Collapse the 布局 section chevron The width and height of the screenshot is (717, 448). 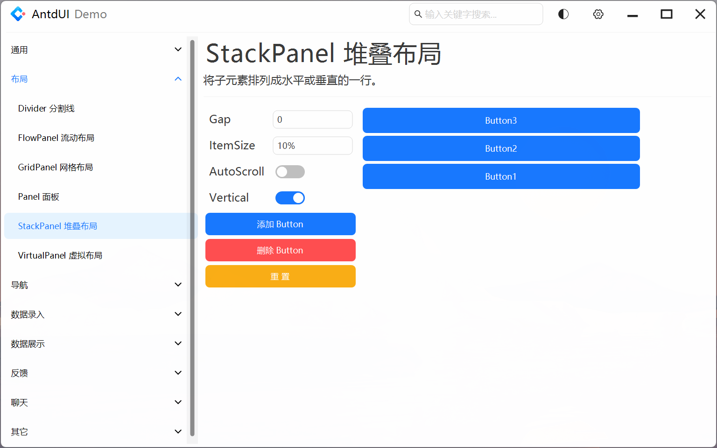point(178,78)
